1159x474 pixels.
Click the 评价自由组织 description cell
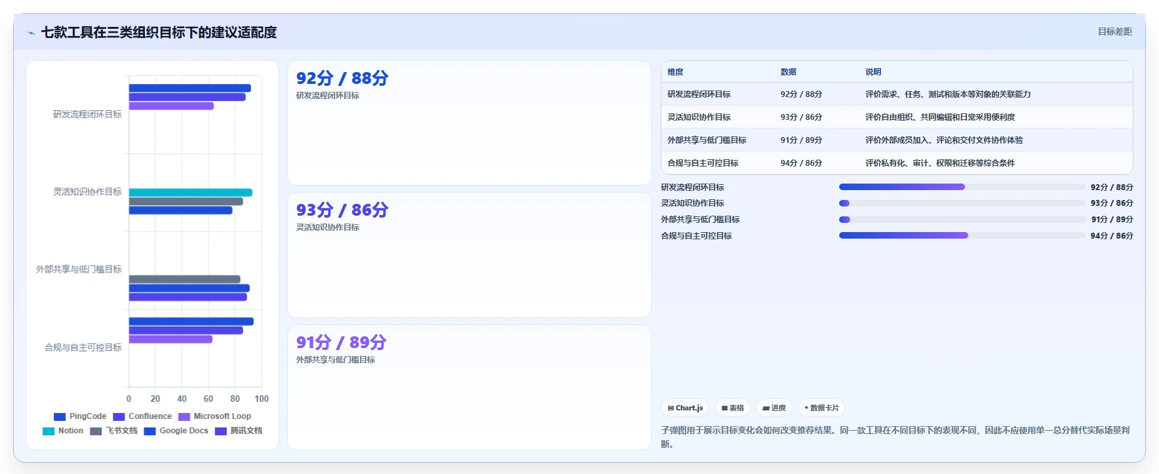pyautogui.click(x=940, y=117)
